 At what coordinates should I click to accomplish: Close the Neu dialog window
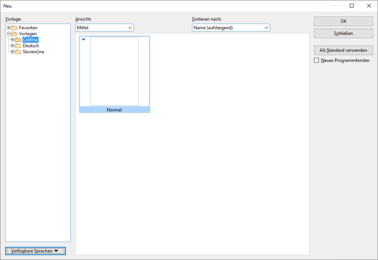(369, 6)
